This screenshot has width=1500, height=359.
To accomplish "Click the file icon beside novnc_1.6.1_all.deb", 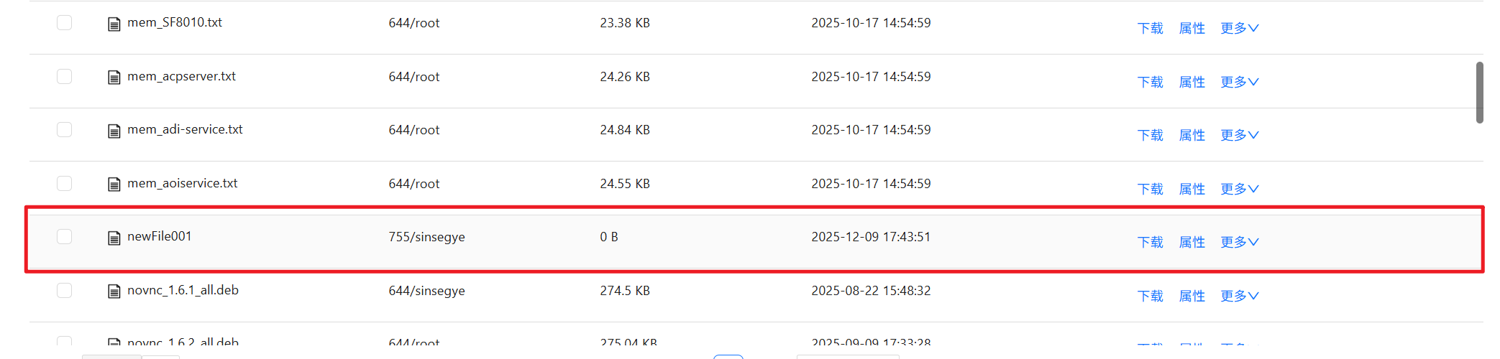I will (x=114, y=292).
